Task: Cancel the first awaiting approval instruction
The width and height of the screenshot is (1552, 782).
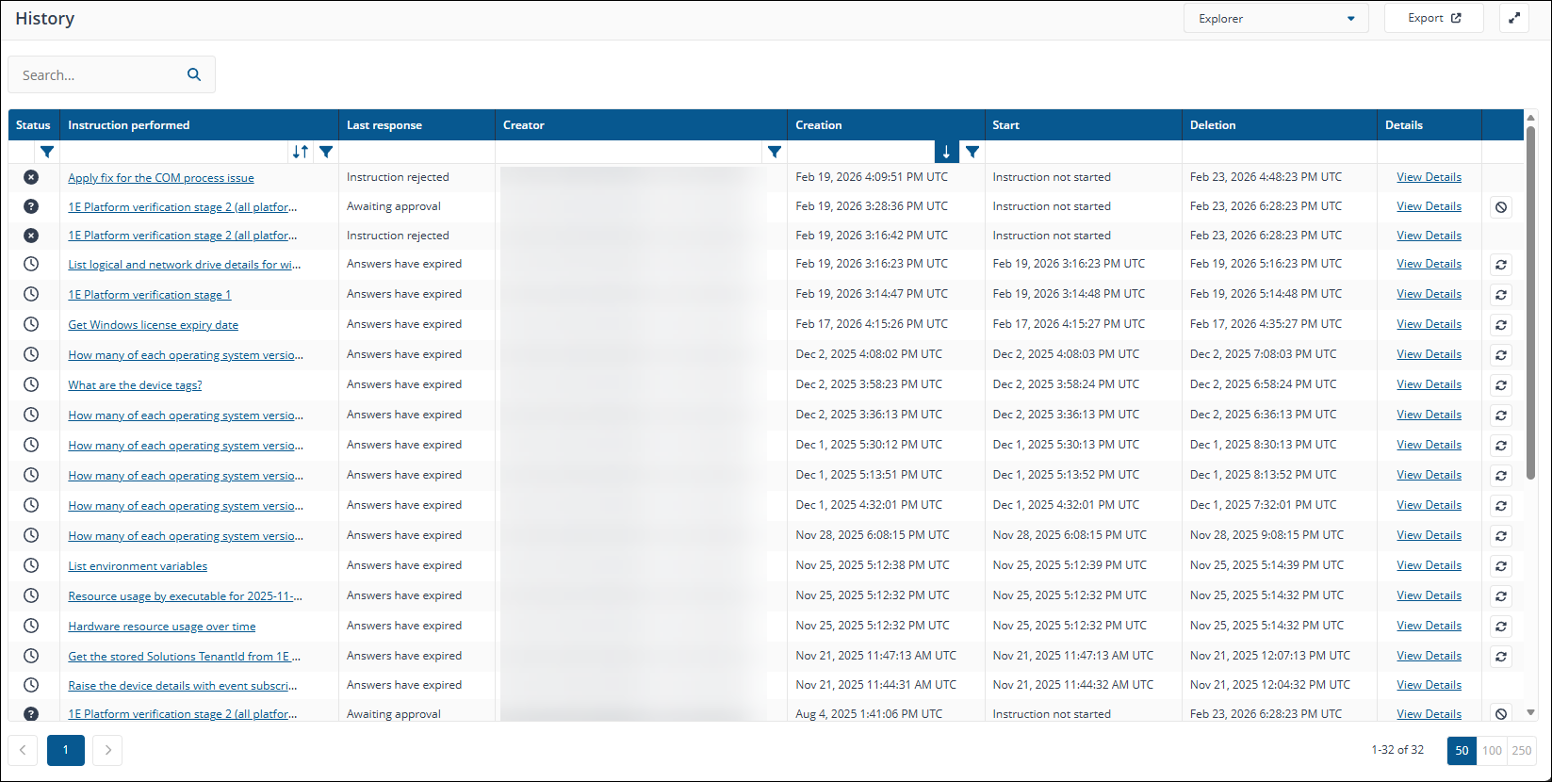Action: [1501, 207]
